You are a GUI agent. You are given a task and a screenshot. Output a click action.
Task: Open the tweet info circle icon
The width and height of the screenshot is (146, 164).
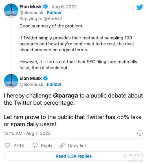coord(140,133)
